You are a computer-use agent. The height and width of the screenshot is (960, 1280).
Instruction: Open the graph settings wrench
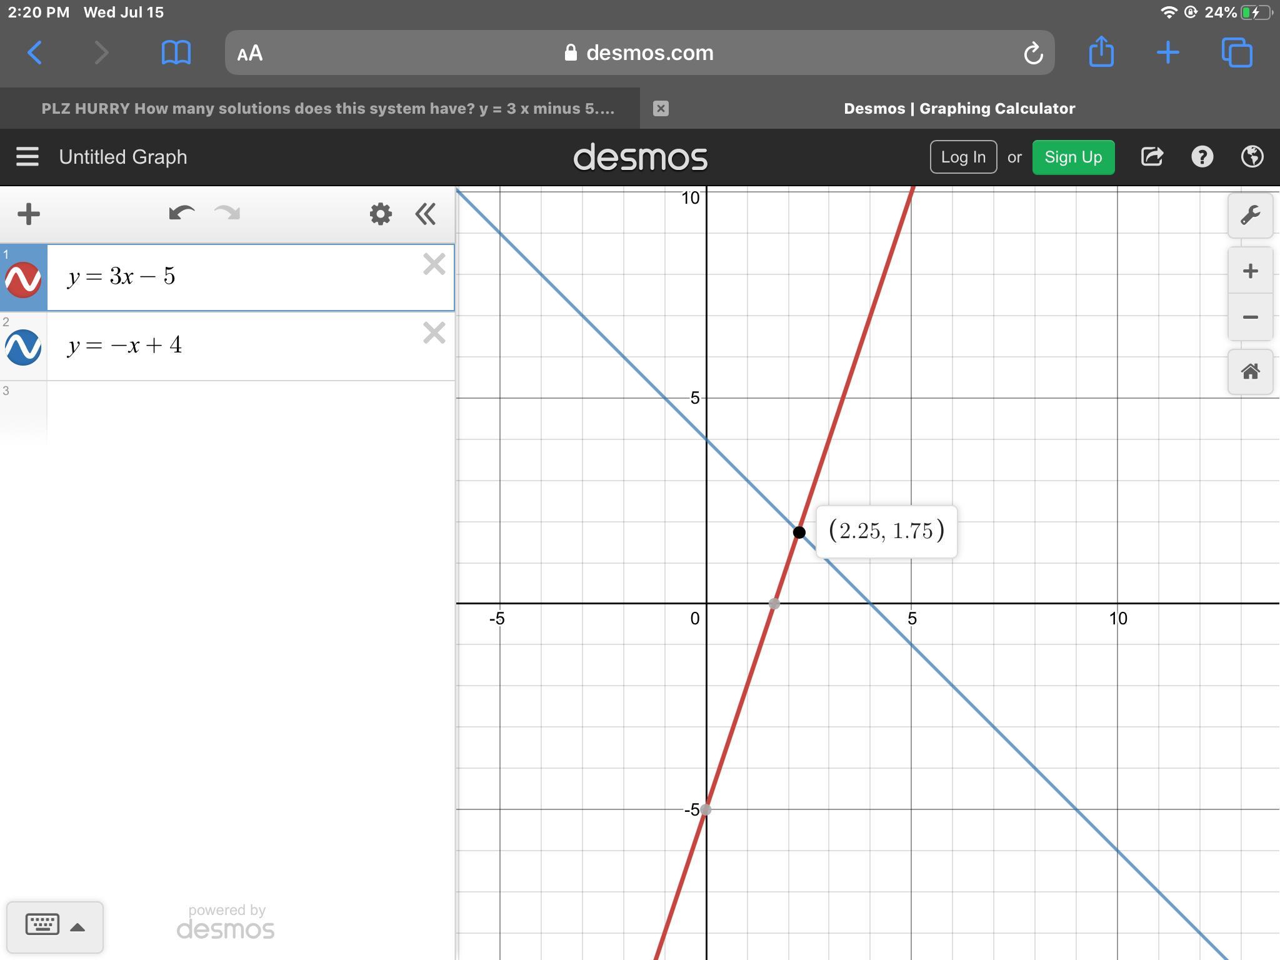[x=1250, y=216]
